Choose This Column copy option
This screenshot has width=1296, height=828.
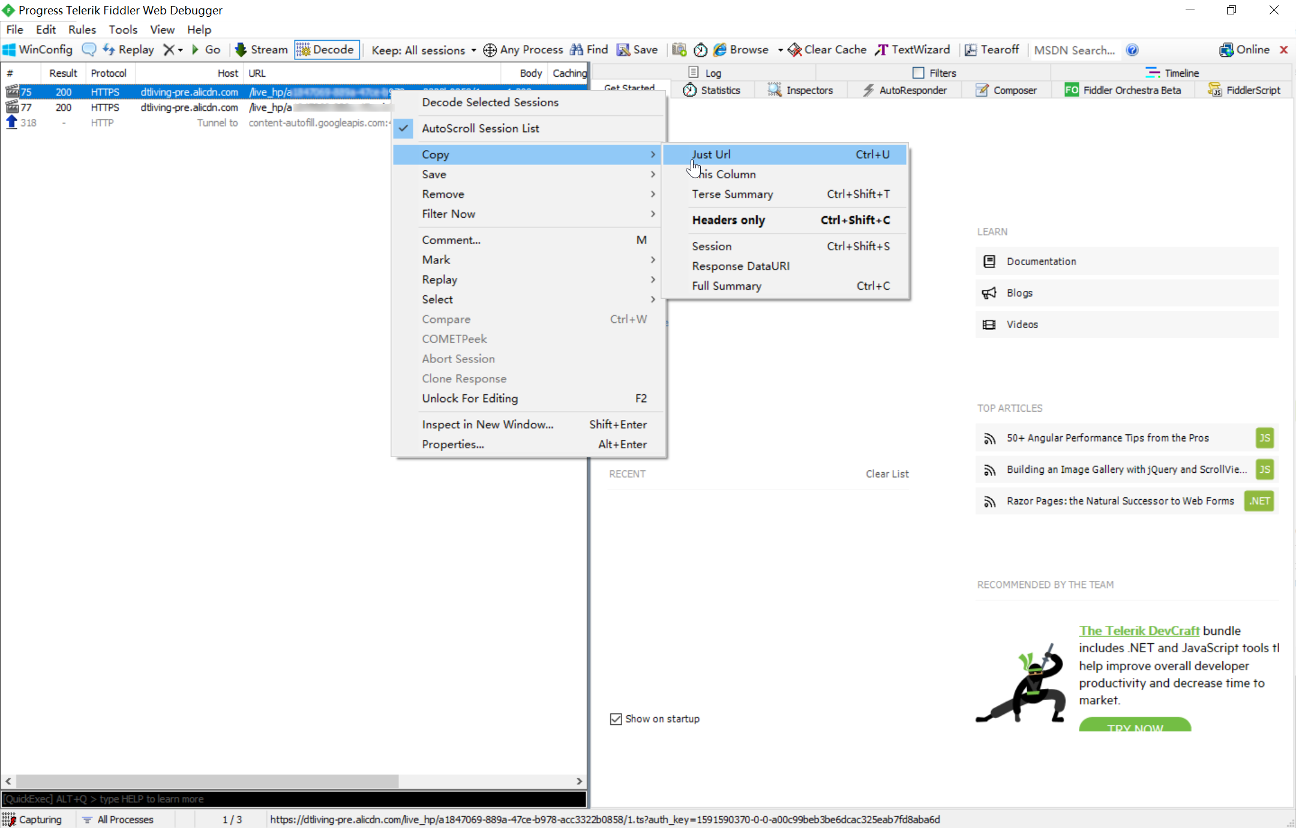(785, 174)
